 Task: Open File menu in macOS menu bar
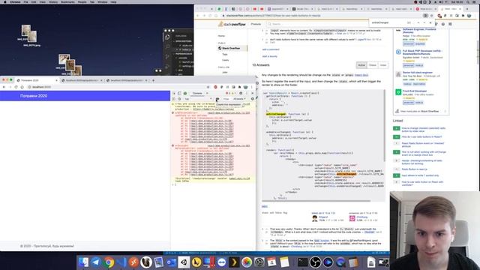click(x=26, y=1)
